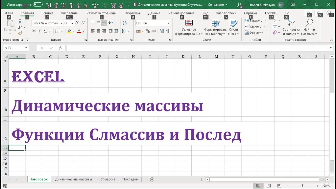Open the number format dropdown (Общий)
Viewport: 336px width, 189px height.
(168, 23)
